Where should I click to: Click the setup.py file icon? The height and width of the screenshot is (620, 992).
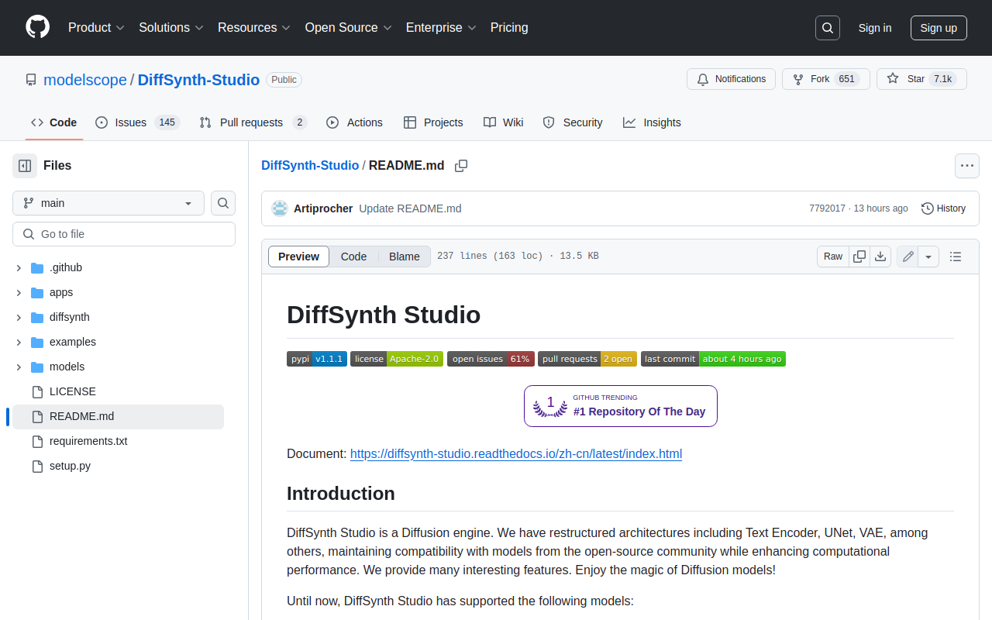tap(37, 466)
